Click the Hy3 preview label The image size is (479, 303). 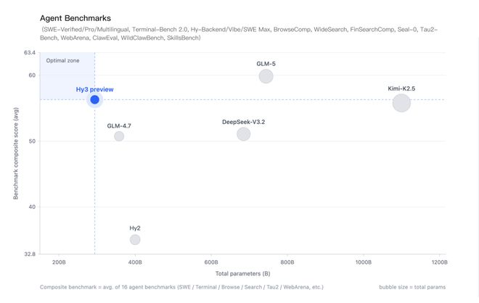94,89
